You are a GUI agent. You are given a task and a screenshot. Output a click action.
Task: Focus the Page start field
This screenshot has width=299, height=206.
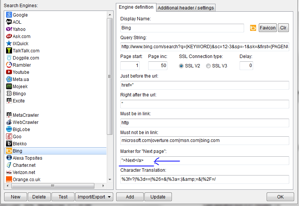pos(130,66)
